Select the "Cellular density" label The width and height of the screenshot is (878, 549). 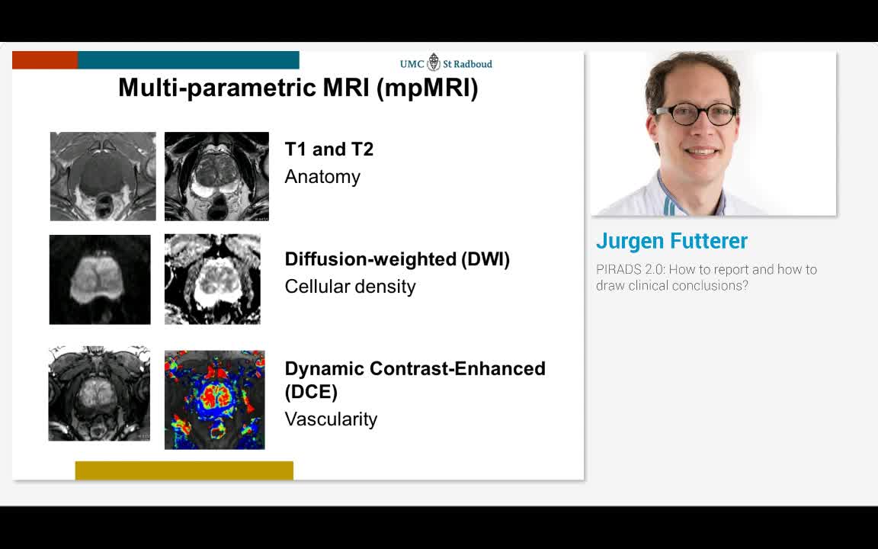pyautogui.click(x=350, y=287)
